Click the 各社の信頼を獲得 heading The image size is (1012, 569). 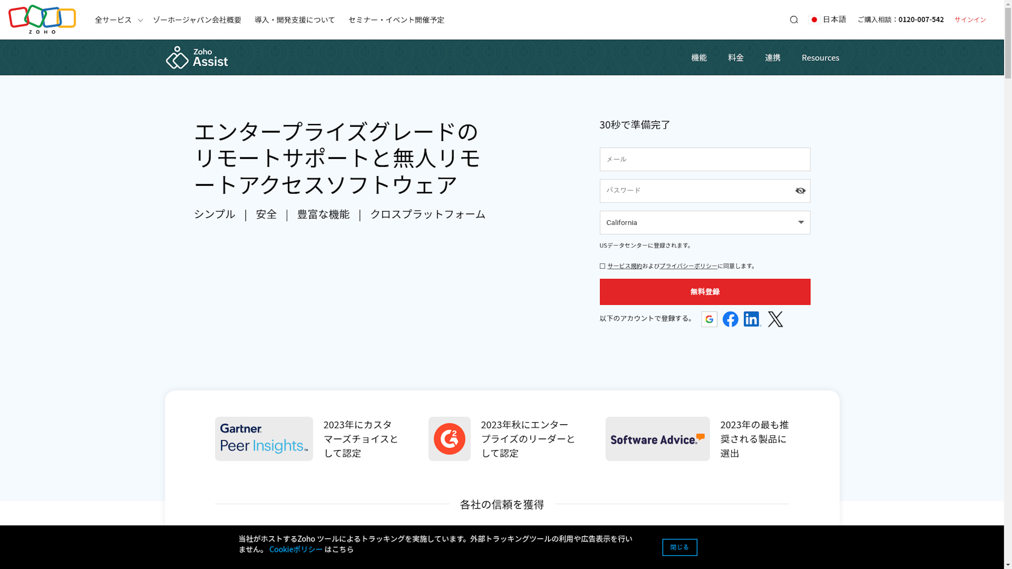tap(502, 505)
